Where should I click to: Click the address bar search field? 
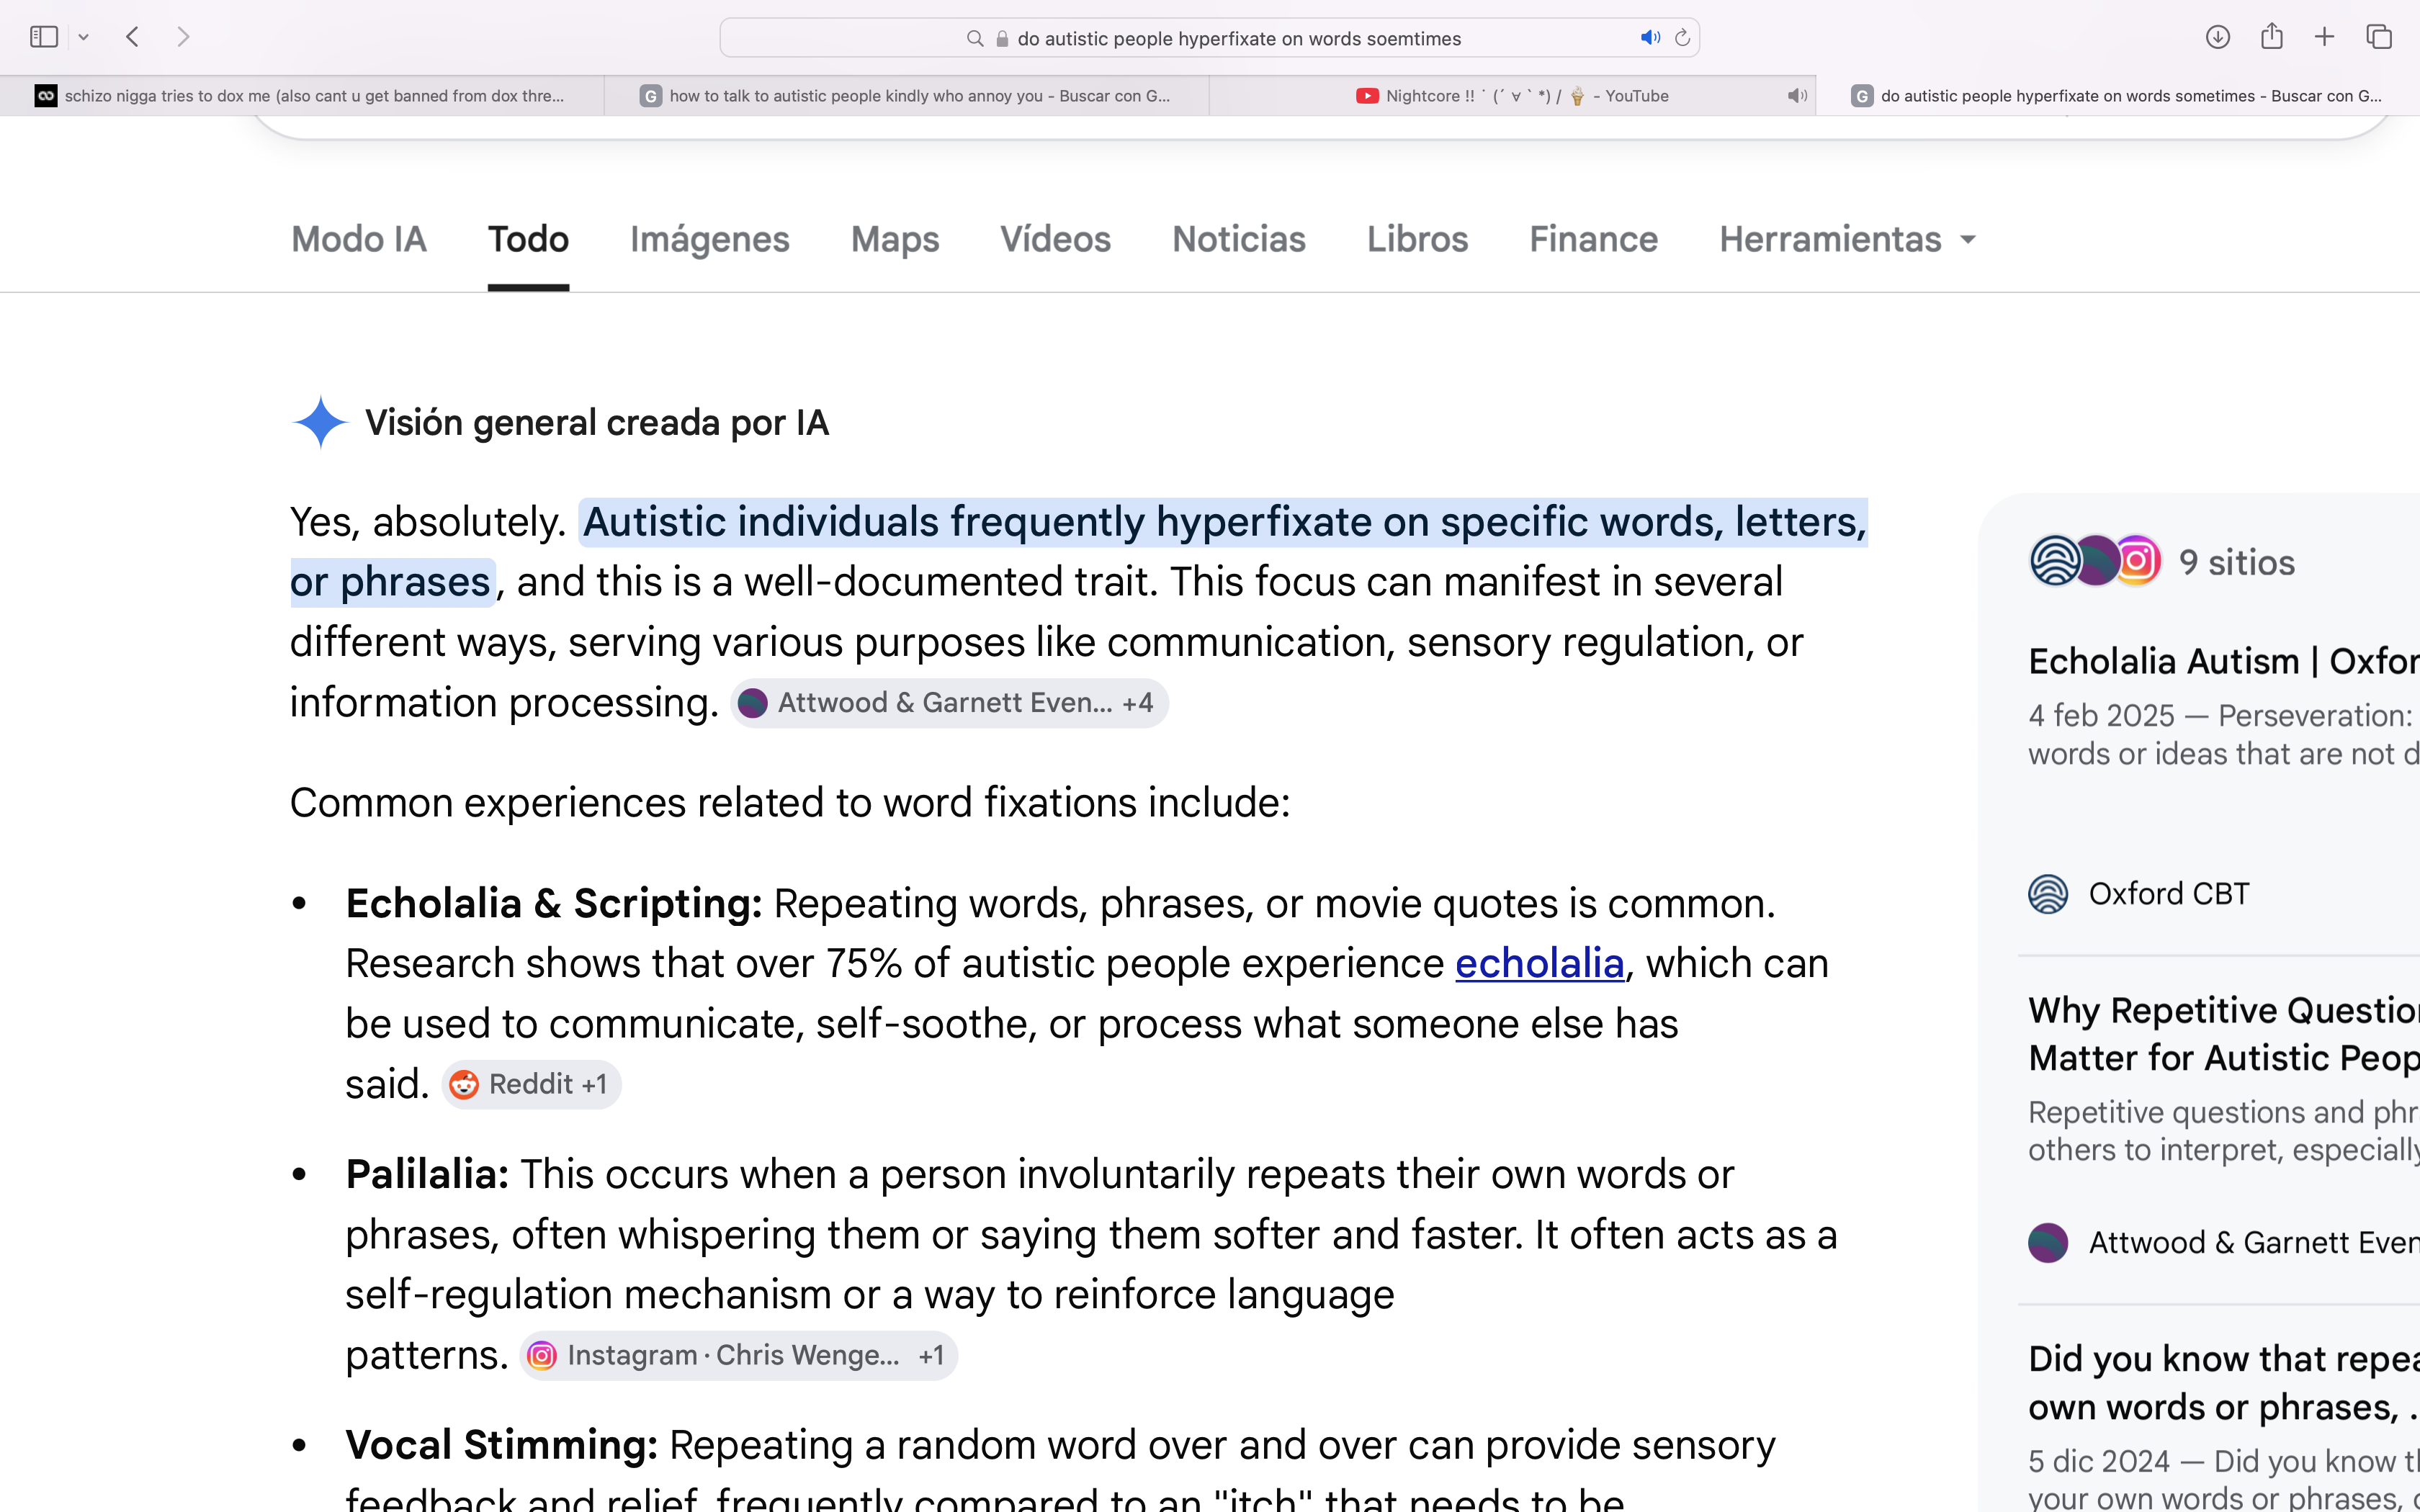pyautogui.click(x=1209, y=38)
